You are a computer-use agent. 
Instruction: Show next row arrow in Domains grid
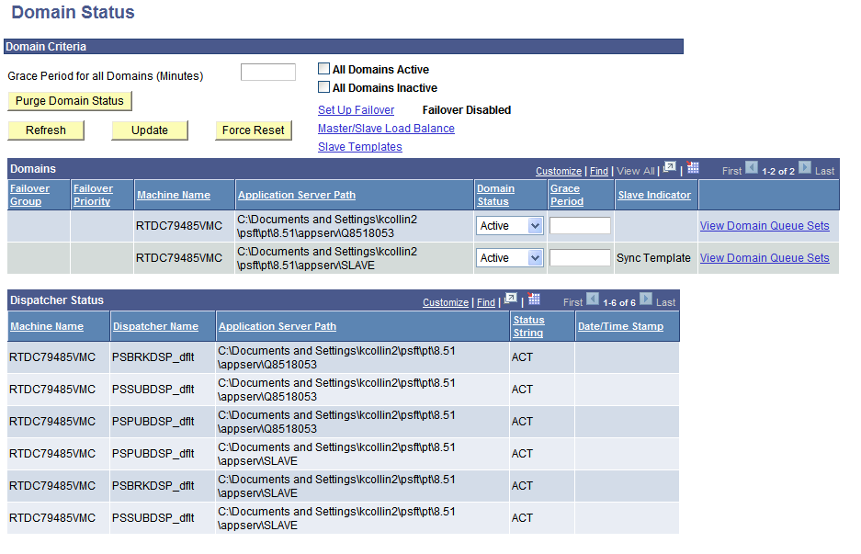804,167
